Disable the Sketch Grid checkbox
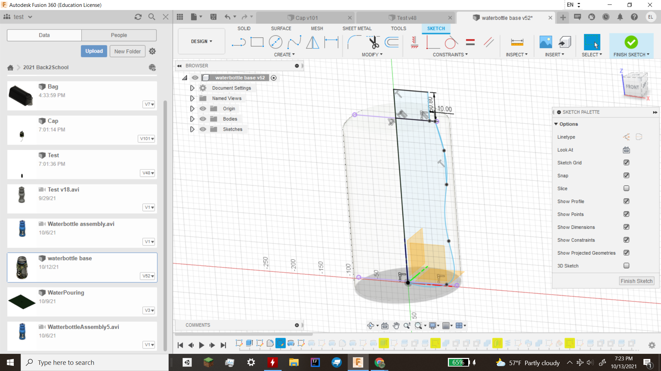Image resolution: width=661 pixels, height=371 pixels. point(626,162)
